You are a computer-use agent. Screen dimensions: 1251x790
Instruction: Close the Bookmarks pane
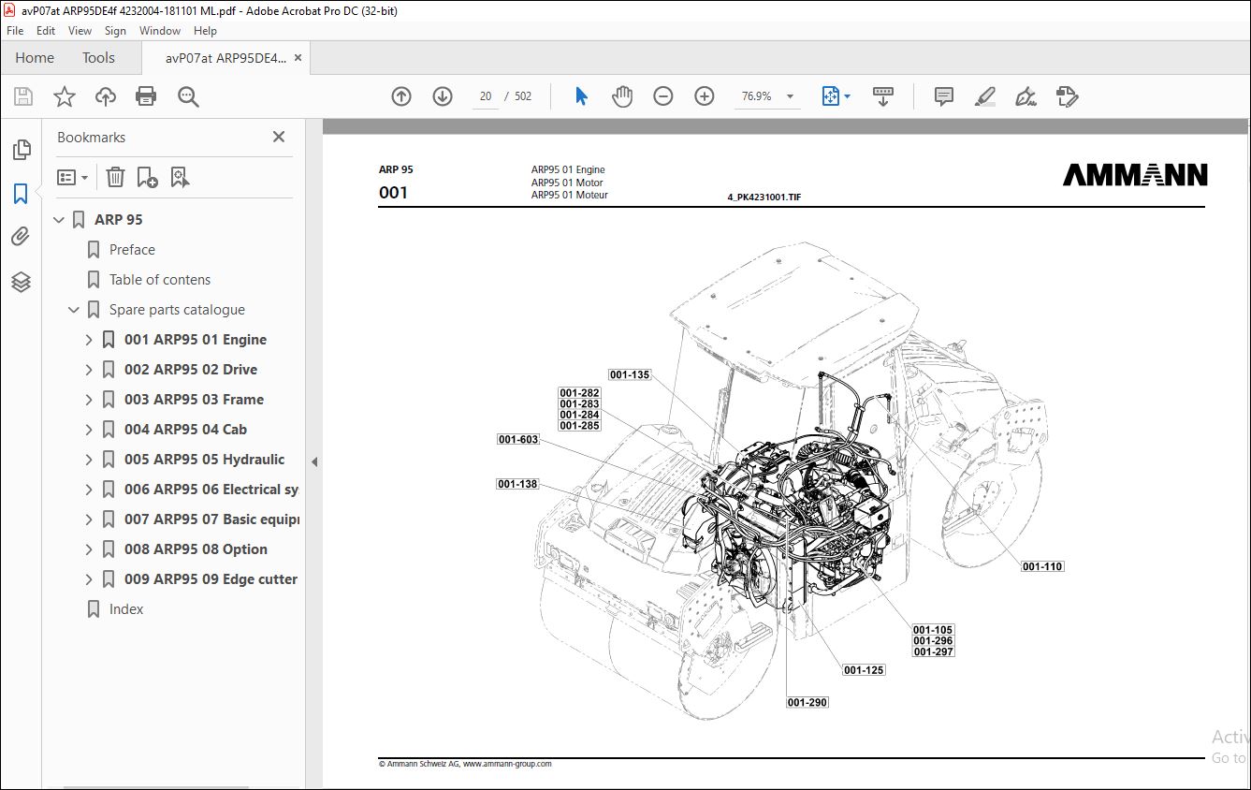279,137
